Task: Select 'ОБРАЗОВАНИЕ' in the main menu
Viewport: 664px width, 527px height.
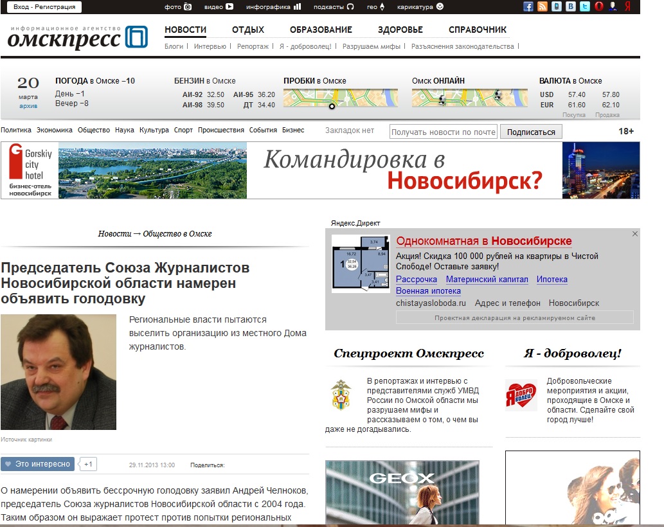Action: 321,30
